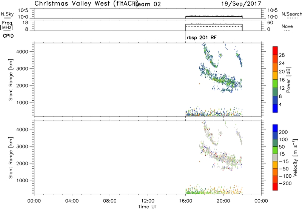Click the '12:00' time axis label

(x=148, y=201)
